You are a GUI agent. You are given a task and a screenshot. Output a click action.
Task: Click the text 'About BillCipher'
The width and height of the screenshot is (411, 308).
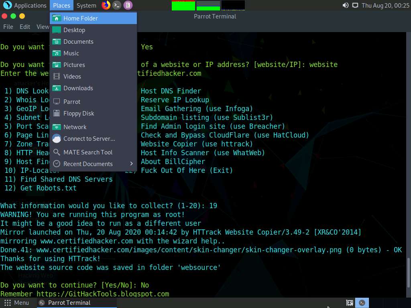[x=173, y=162]
